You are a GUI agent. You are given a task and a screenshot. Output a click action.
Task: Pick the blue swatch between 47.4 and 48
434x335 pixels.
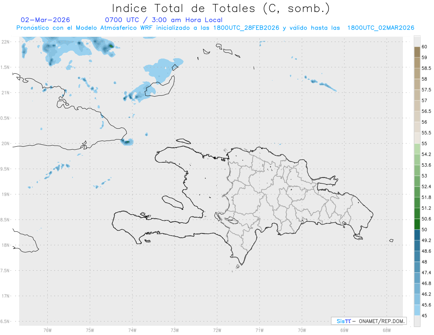[417, 267]
